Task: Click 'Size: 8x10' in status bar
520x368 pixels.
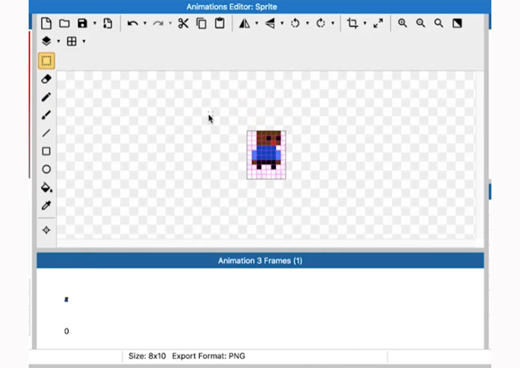Action: click(147, 356)
